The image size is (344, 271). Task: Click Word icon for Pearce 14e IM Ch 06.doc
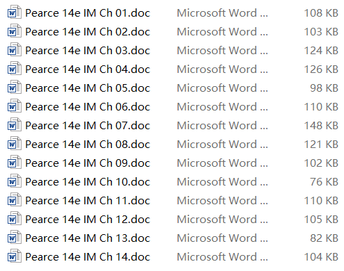pos(15,106)
